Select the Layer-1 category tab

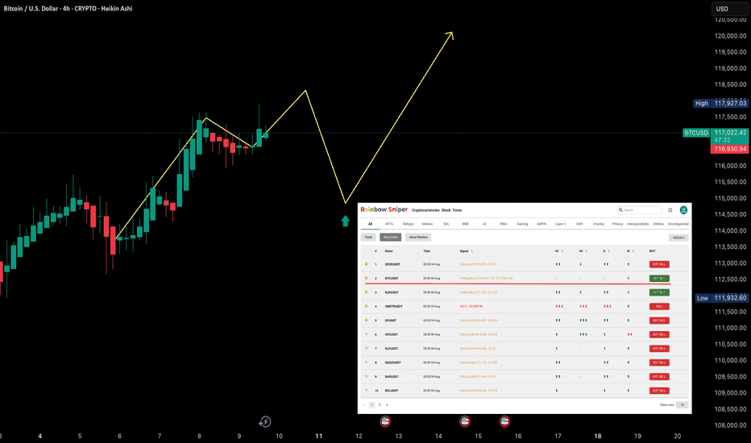[560, 224]
